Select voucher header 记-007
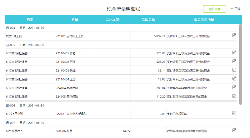This screenshot has width=250, height=138. pos(121,123)
